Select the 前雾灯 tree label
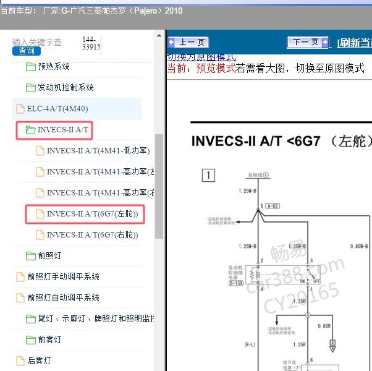 click(49, 339)
